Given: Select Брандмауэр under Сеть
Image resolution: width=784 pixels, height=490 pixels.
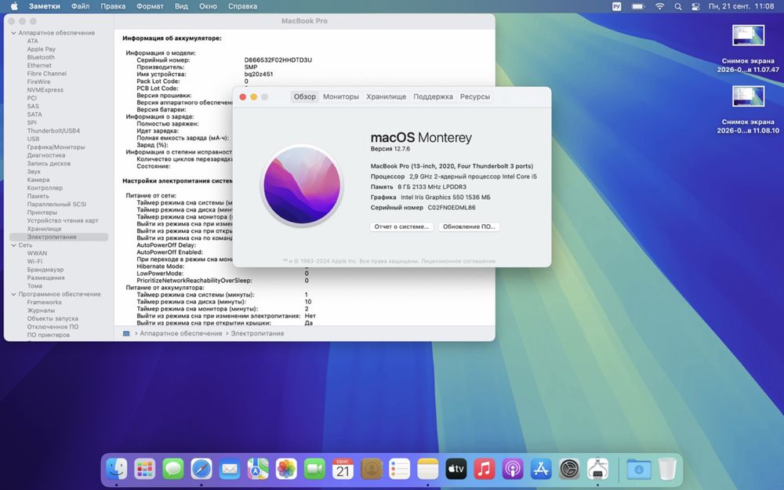Looking at the screenshot, I should point(45,270).
